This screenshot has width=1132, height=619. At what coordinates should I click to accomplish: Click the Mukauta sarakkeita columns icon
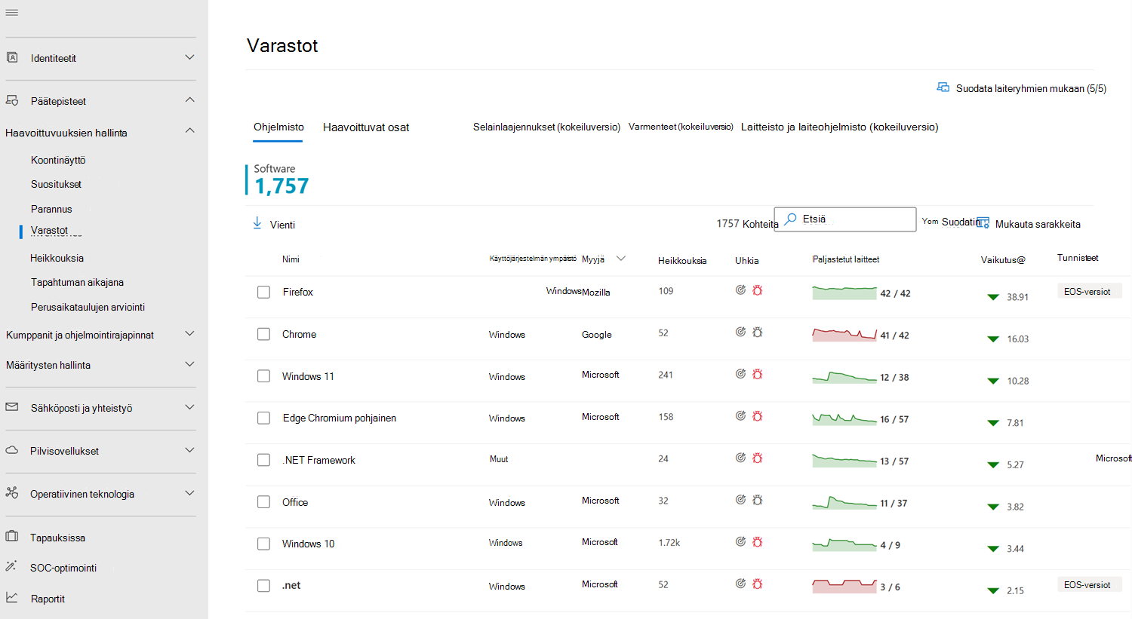(983, 223)
